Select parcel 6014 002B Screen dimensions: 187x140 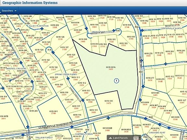107,129
